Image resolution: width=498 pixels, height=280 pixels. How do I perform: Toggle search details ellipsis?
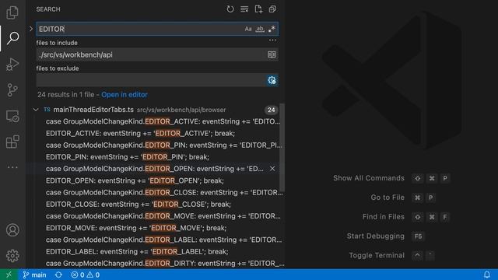[272, 40]
